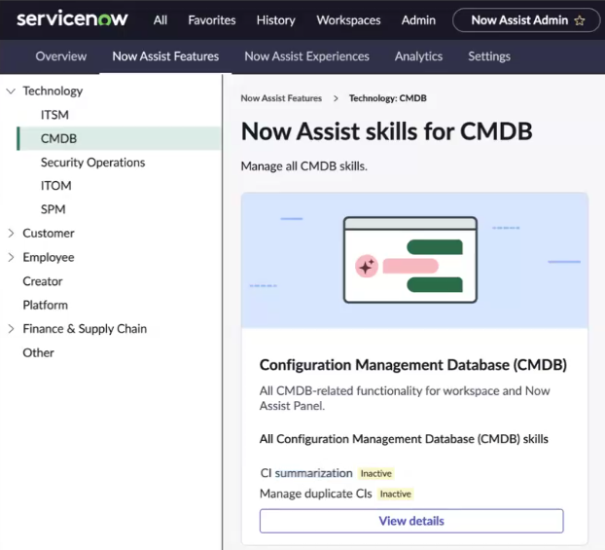Click the Now Assist Features breadcrumb link
This screenshot has width=605, height=550.
pos(281,98)
